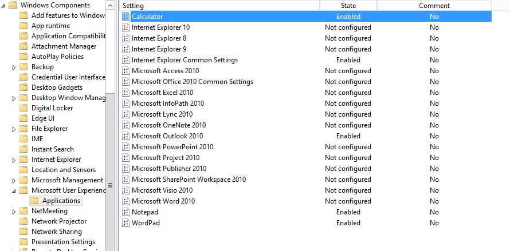Click the Comment column header
The height and width of the screenshot is (251, 510).
(x=434, y=6)
